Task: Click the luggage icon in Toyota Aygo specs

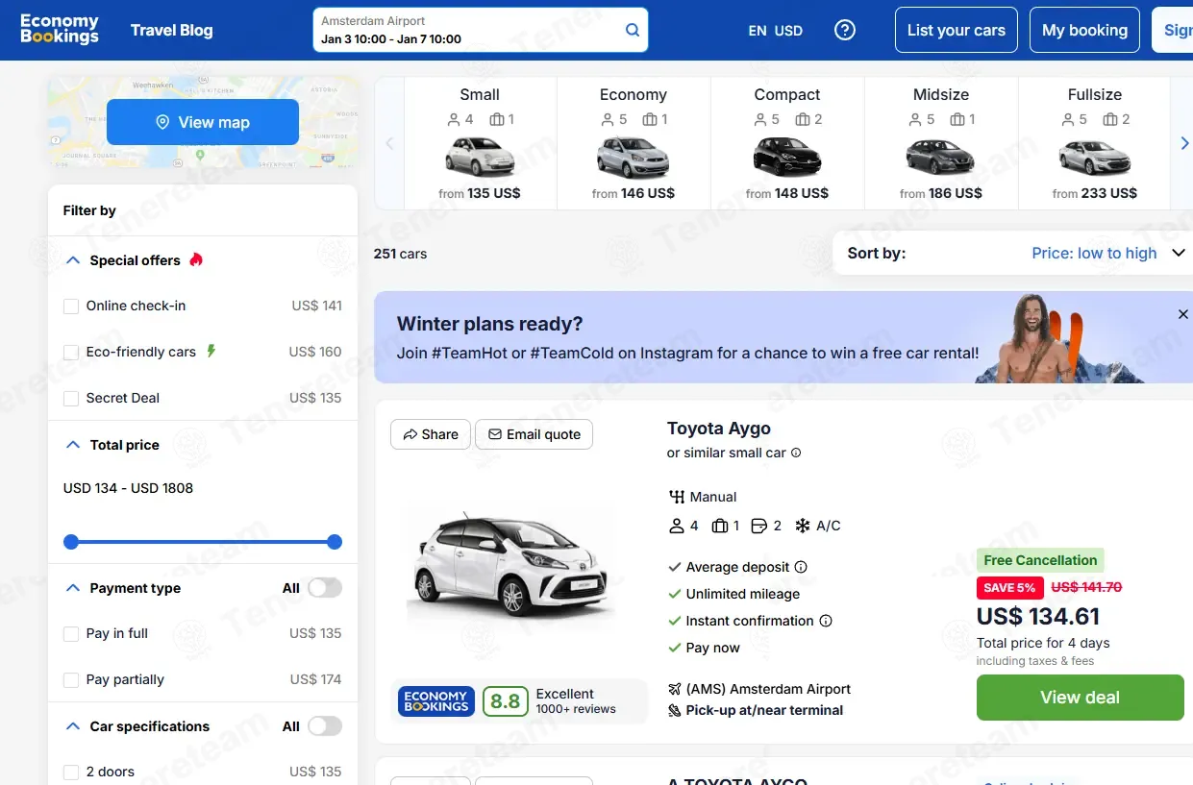Action: click(720, 526)
